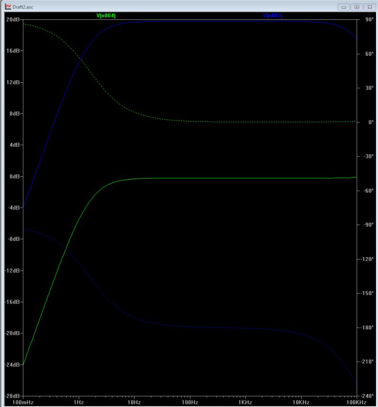Screen dimensions: 378x407
Task: Click the -150° phase axis label
Action: (x=367, y=293)
